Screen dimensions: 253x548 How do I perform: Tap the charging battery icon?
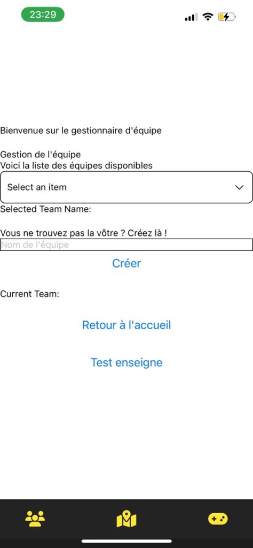click(x=226, y=17)
